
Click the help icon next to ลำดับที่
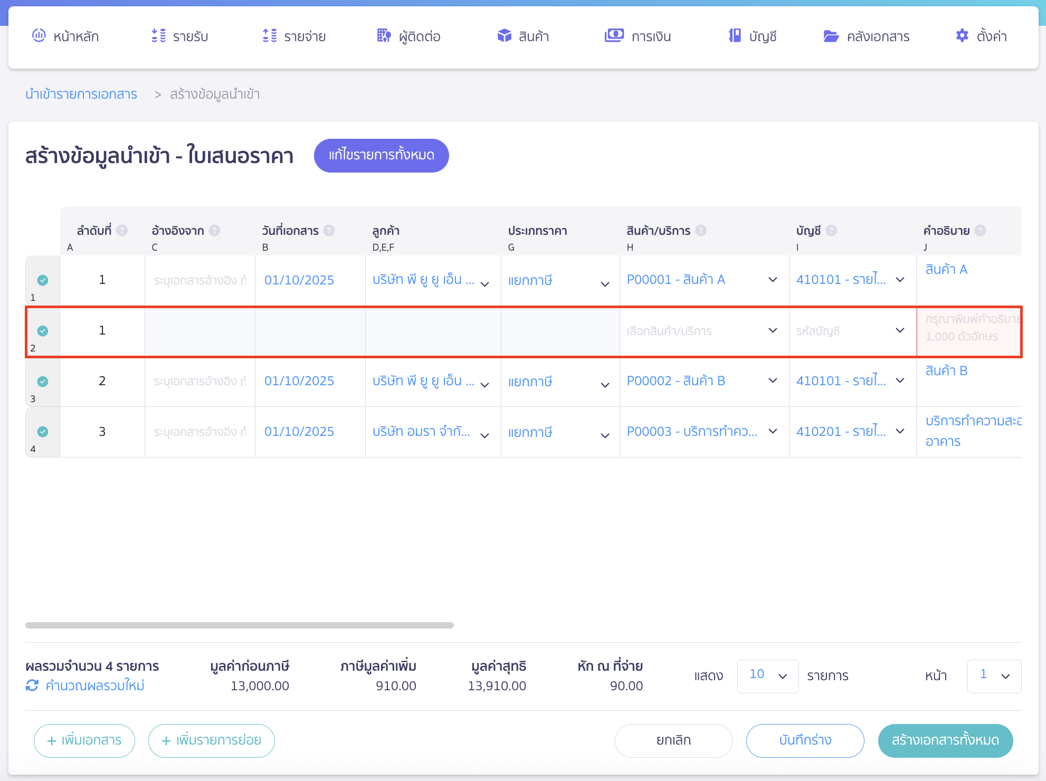pos(122,231)
